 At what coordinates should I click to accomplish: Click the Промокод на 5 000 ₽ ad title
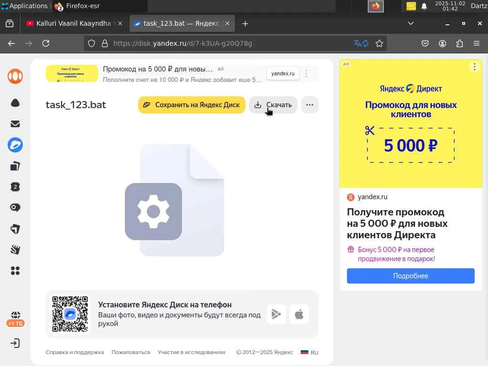[x=158, y=69]
